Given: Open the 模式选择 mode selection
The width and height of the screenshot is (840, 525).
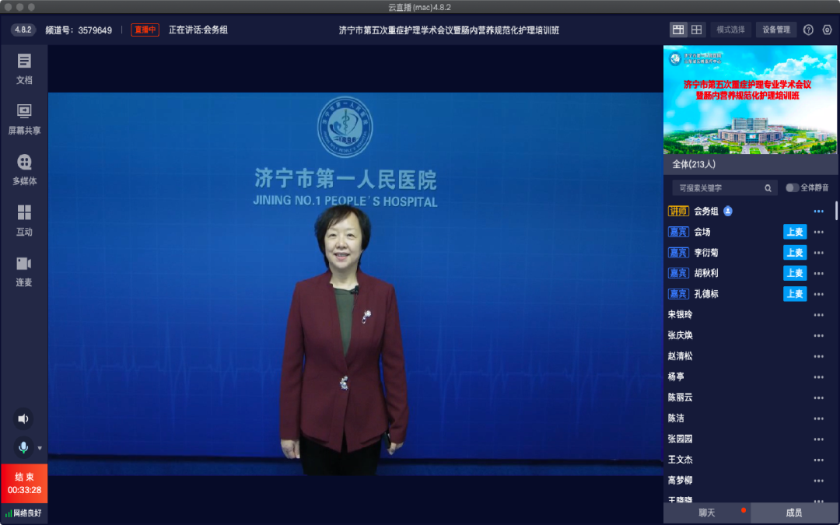Looking at the screenshot, I should point(730,30).
